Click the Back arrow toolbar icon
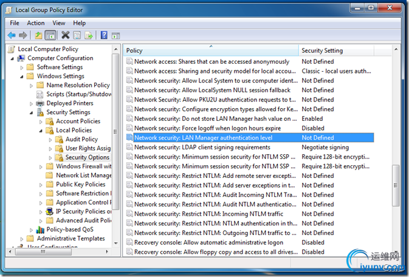 point(12,35)
